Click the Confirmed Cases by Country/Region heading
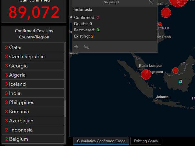 [x=34, y=34]
